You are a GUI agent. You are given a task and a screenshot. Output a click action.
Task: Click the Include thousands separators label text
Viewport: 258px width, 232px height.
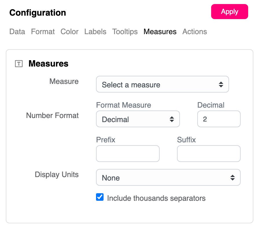click(x=156, y=198)
